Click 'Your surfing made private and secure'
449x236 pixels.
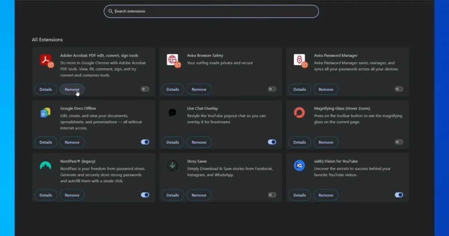coord(220,63)
